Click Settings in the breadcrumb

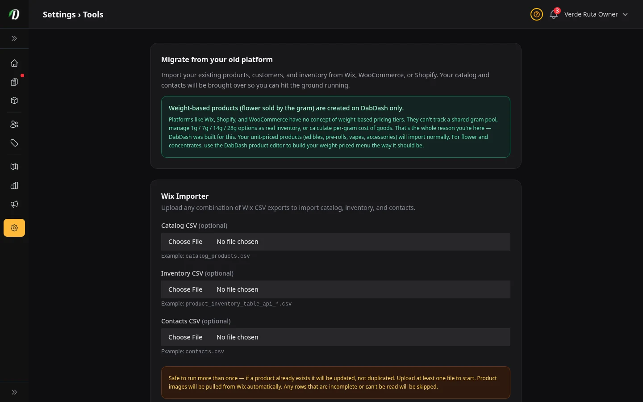click(59, 14)
